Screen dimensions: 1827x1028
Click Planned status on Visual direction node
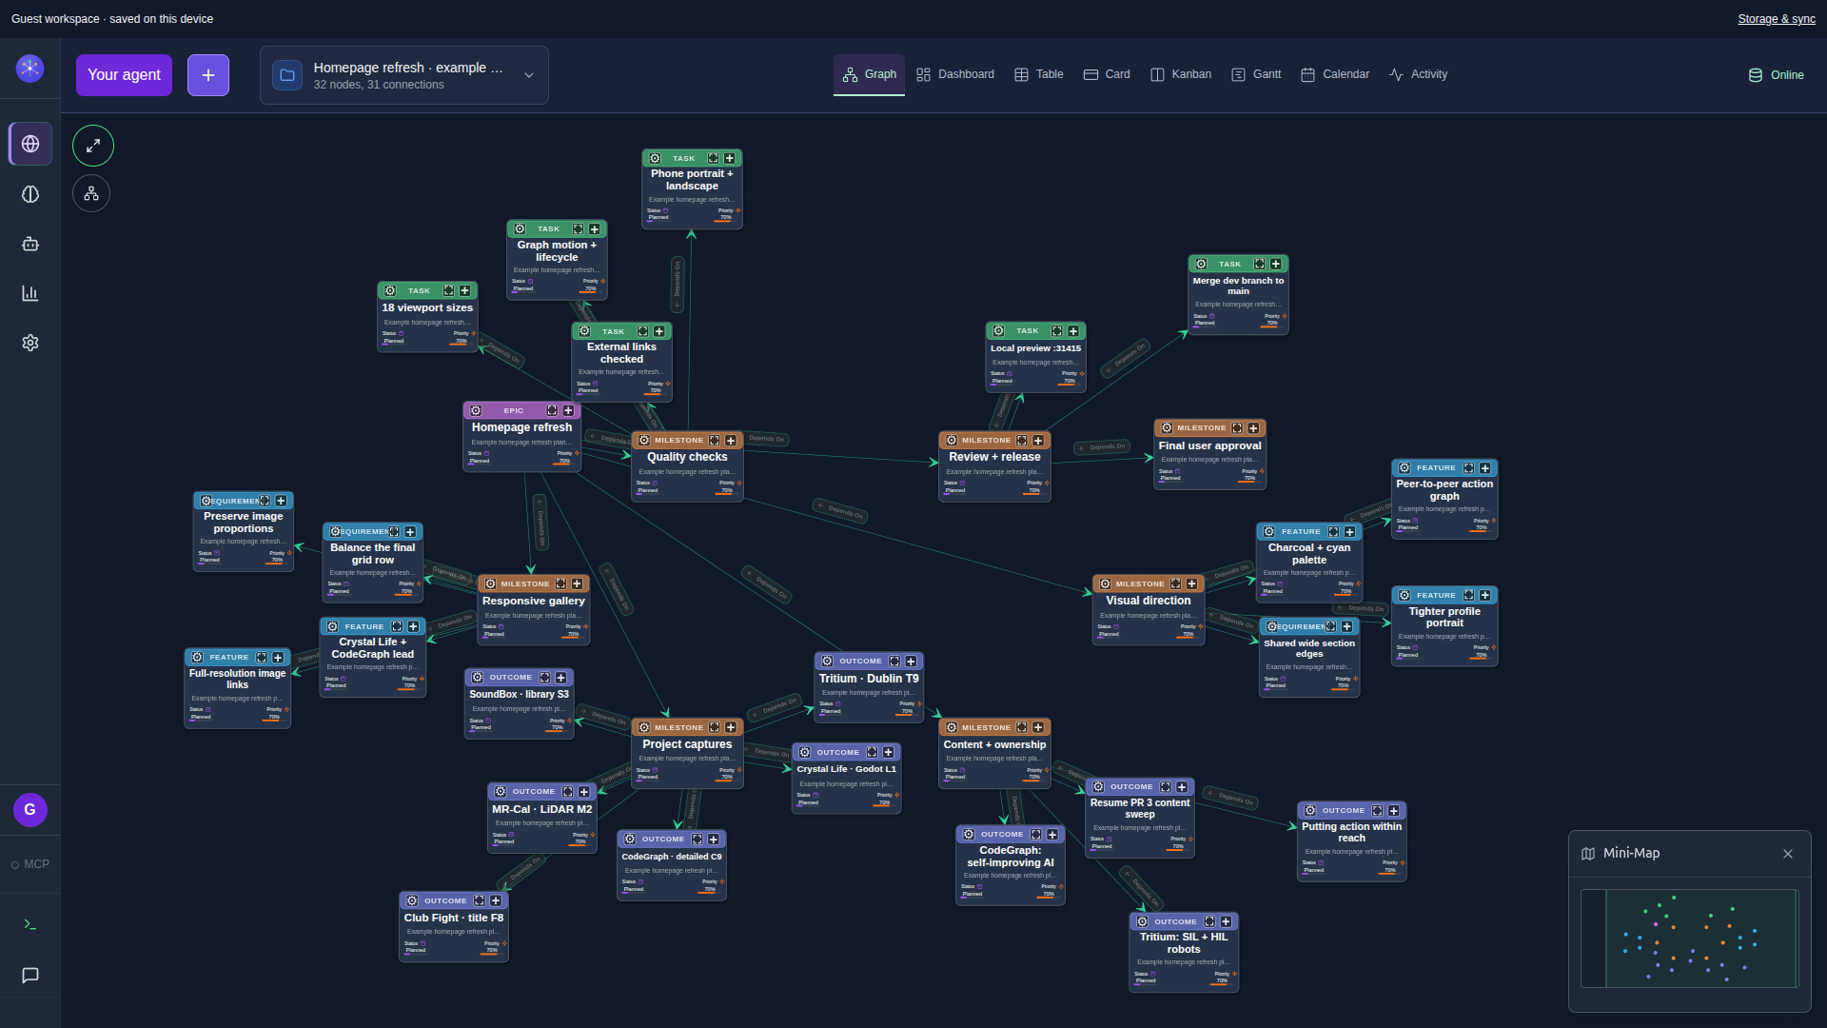tap(1110, 634)
